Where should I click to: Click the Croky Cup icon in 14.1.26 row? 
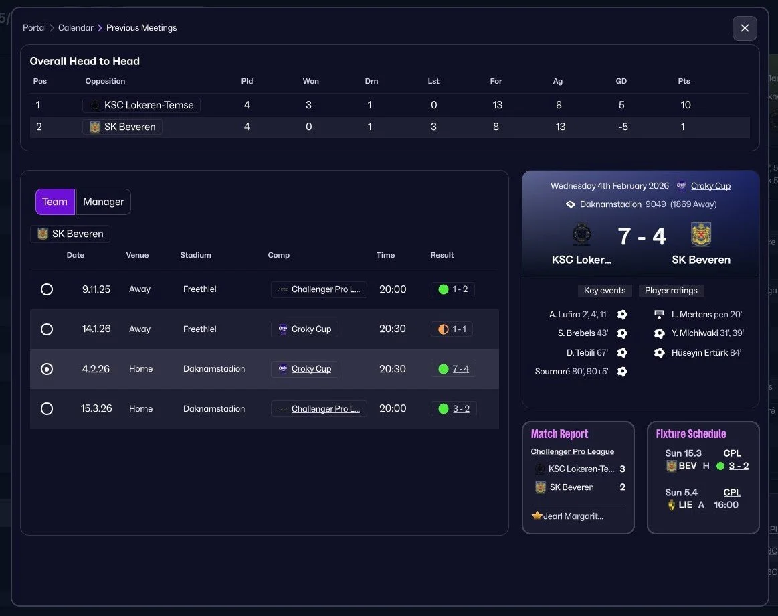pos(283,329)
